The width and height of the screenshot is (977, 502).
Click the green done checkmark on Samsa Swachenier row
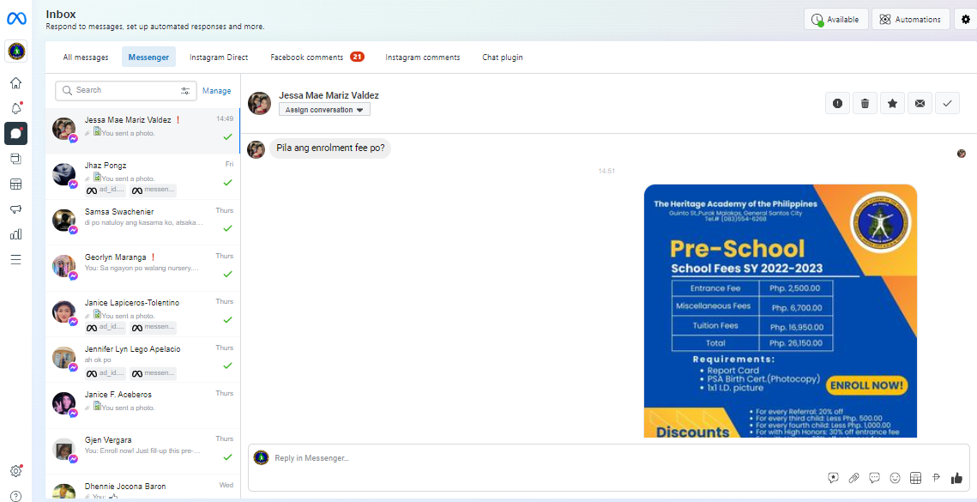pos(227,228)
